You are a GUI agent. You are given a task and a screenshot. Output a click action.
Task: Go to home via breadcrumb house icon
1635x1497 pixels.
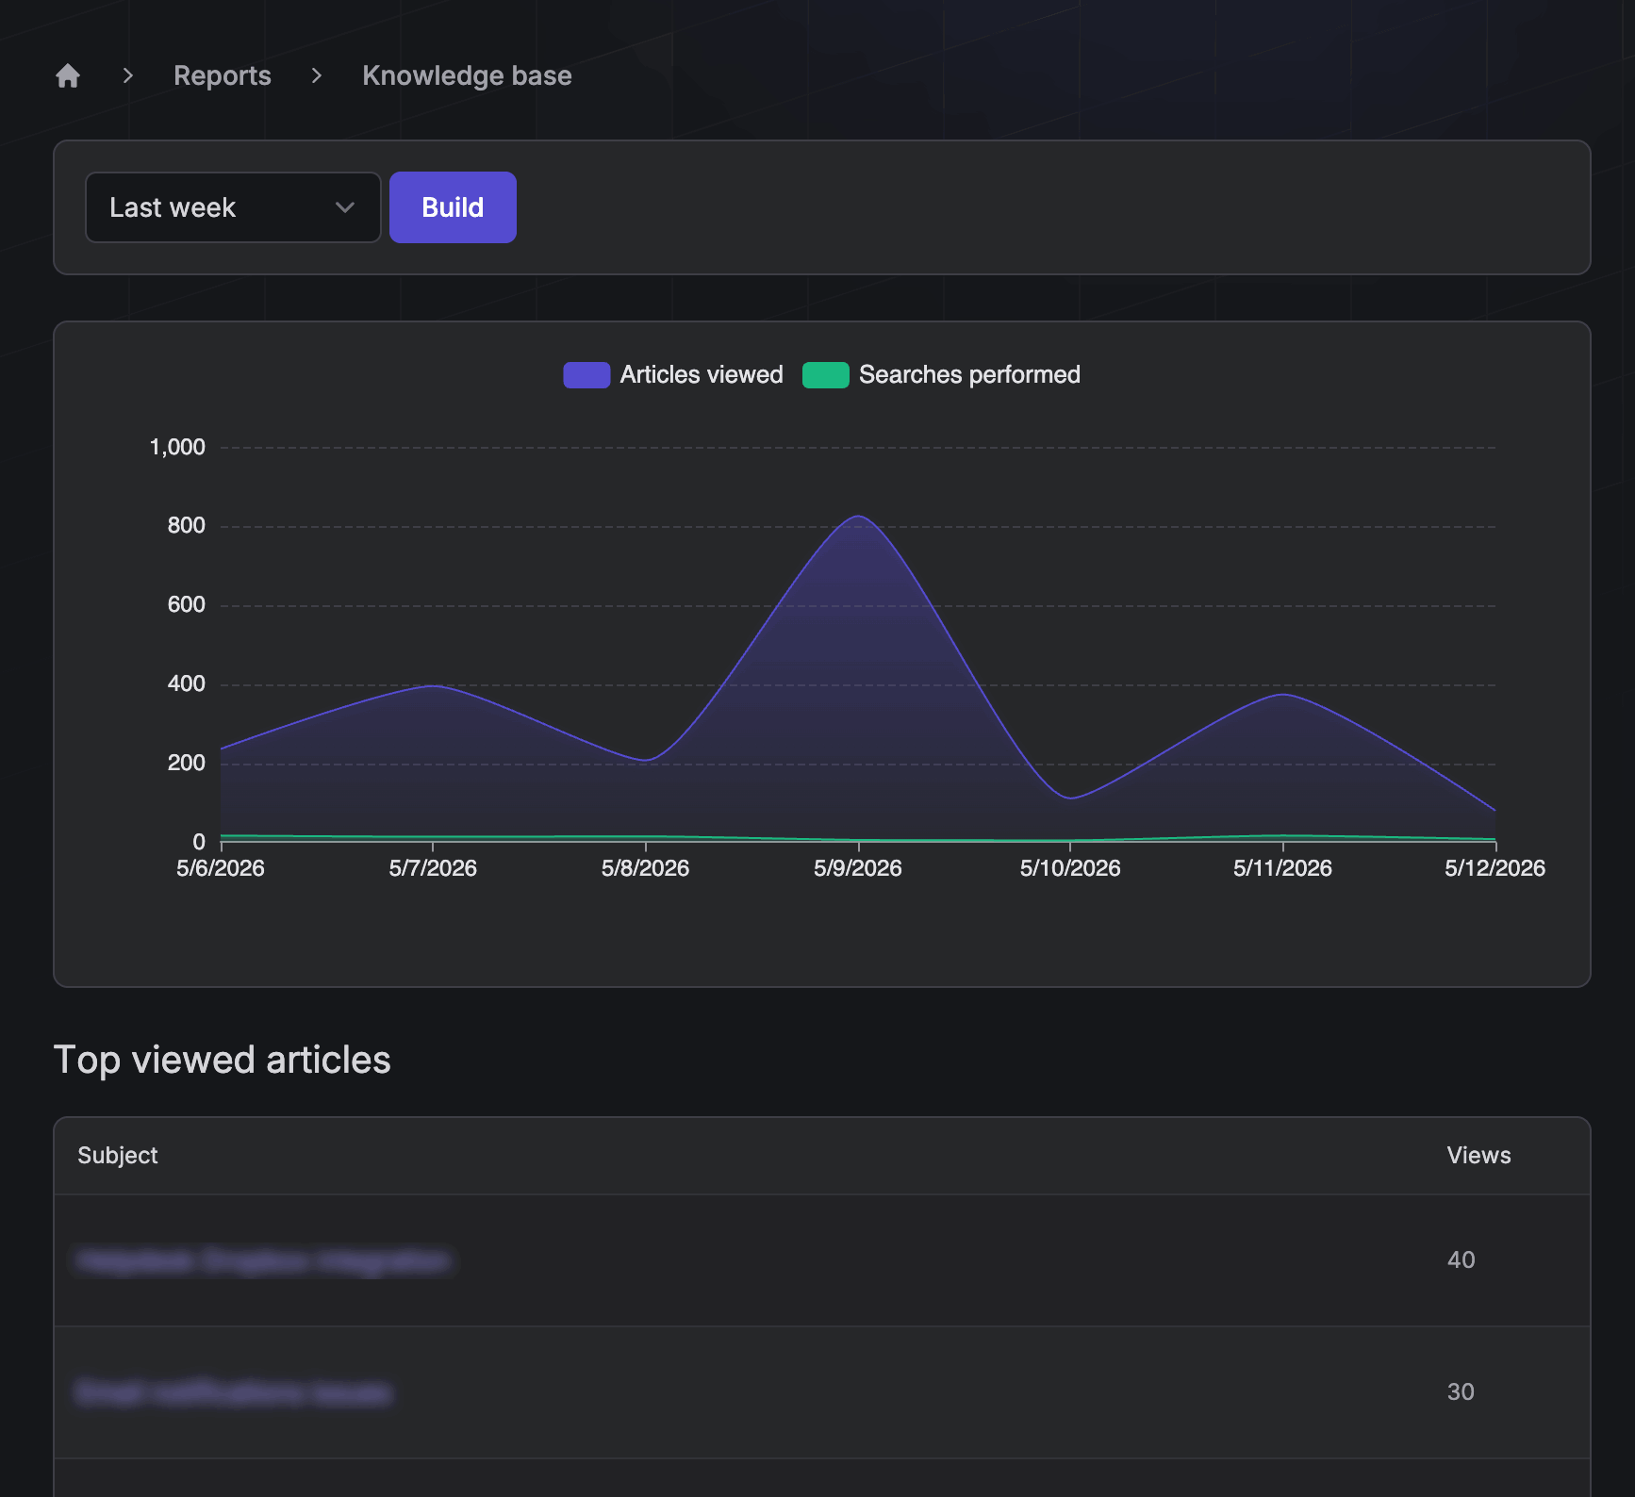[68, 75]
